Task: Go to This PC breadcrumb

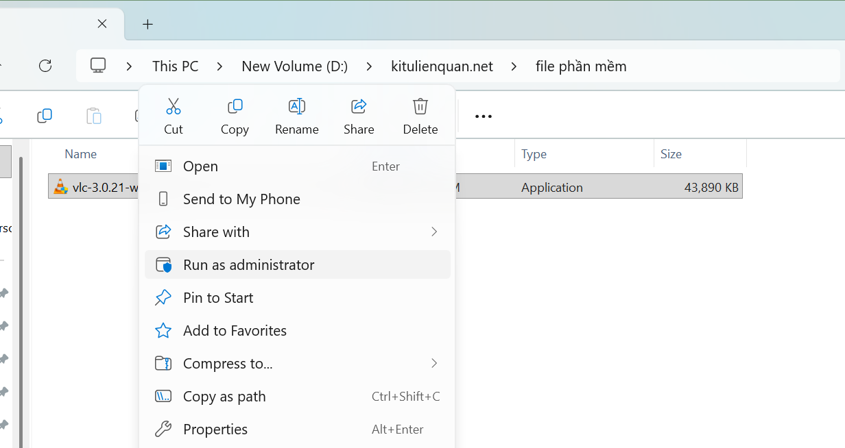Action: pos(176,66)
